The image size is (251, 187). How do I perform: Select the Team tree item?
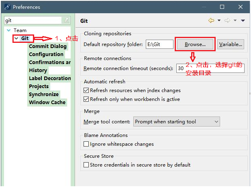(20, 30)
